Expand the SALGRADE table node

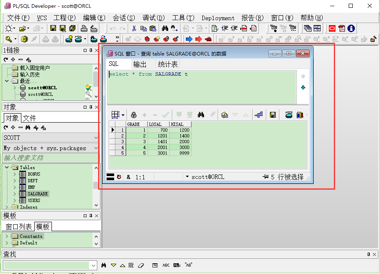(x=15, y=194)
